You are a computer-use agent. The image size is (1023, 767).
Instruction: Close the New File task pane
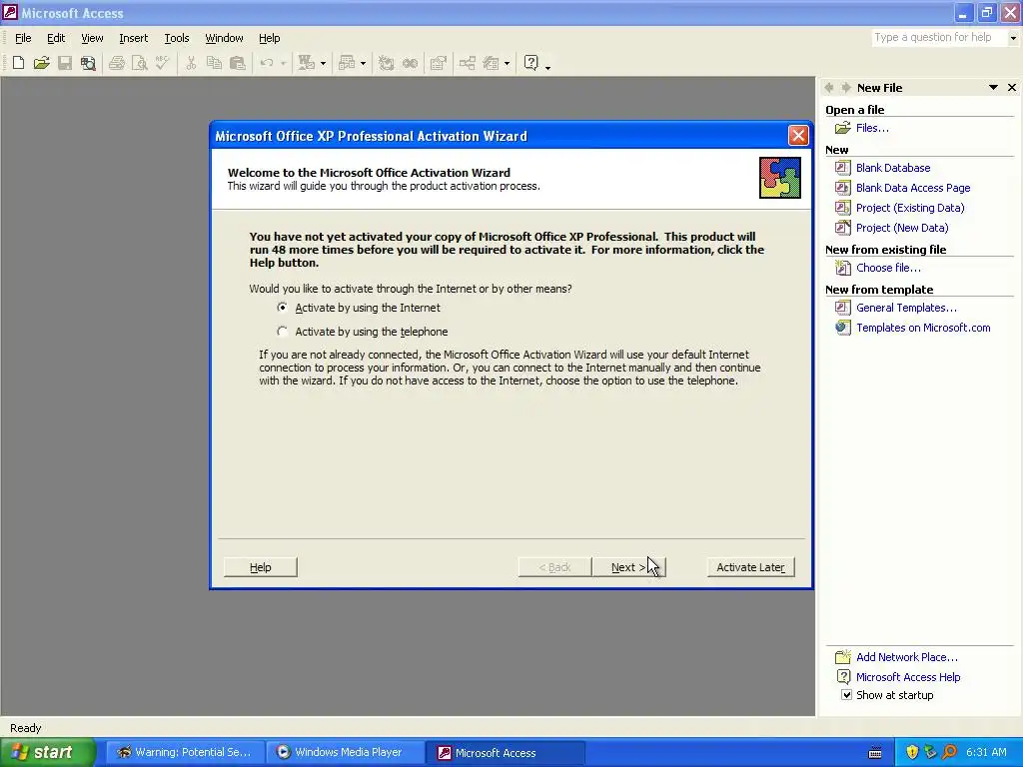pos(1012,88)
